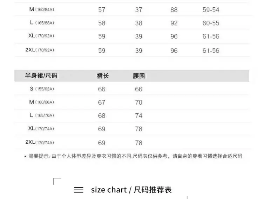Click the hamburger lines icon beside size chart

79,190
